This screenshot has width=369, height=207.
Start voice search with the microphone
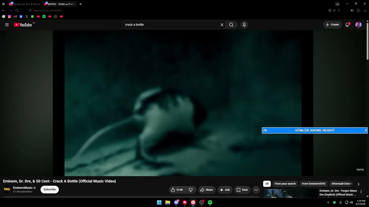pyautogui.click(x=244, y=25)
